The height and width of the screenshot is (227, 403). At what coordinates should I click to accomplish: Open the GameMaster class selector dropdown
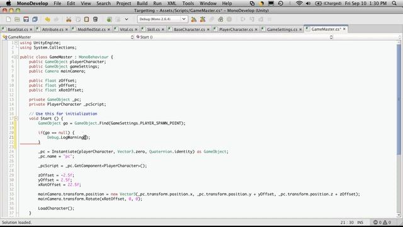pos(68,37)
